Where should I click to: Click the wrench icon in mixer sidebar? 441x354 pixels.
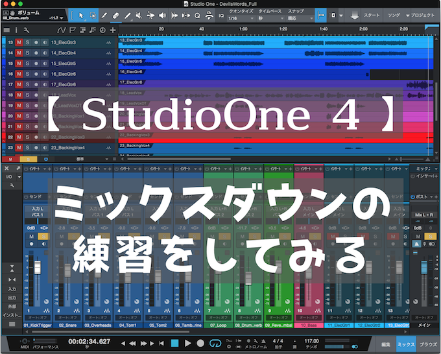12,185
